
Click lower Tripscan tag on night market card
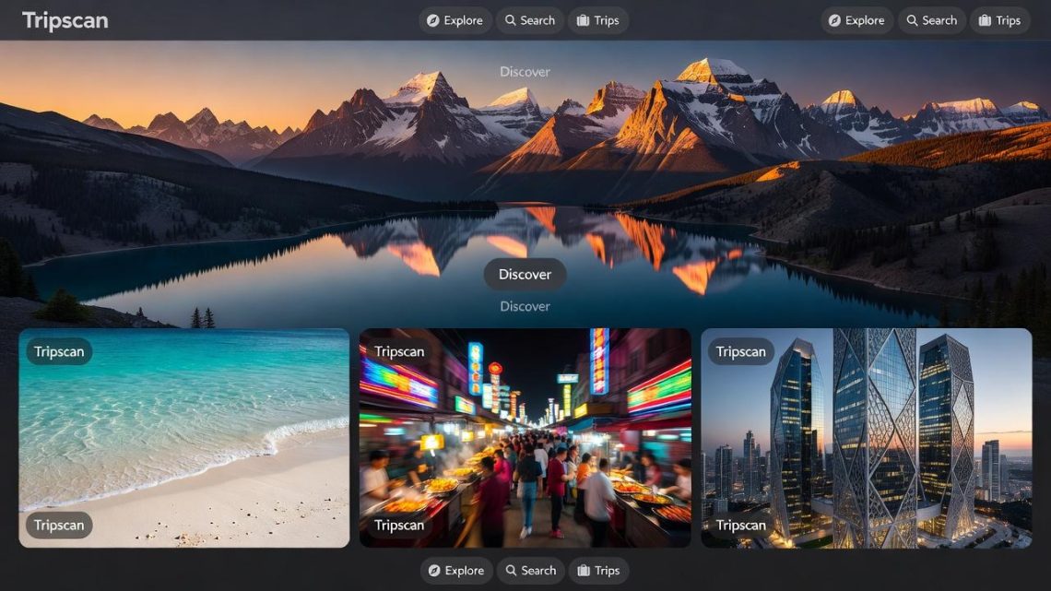click(399, 526)
